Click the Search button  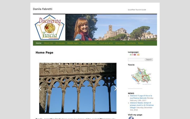[149, 59]
